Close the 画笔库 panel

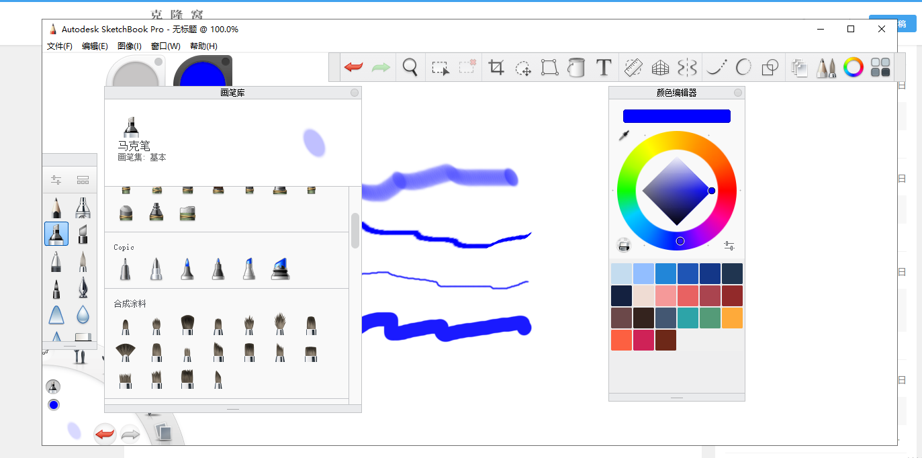[355, 93]
